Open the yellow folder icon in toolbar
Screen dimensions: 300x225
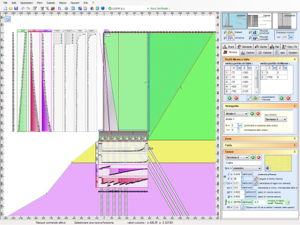click(x=11, y=8)
